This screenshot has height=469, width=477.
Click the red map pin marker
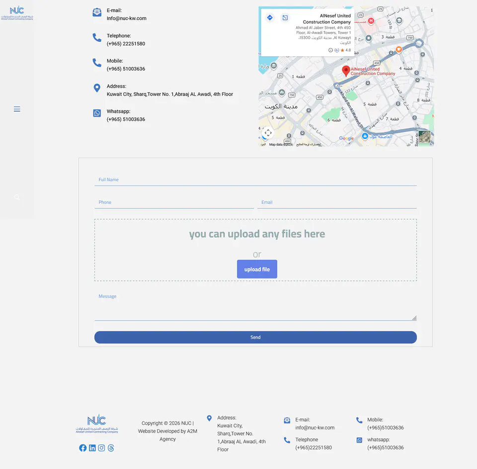tap(346, 71)
